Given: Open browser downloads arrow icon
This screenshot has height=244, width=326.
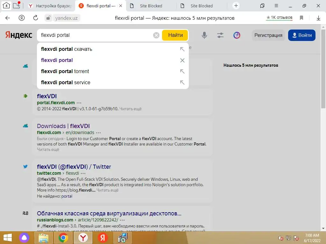Looking at the screenshot, I should point(318,18).
